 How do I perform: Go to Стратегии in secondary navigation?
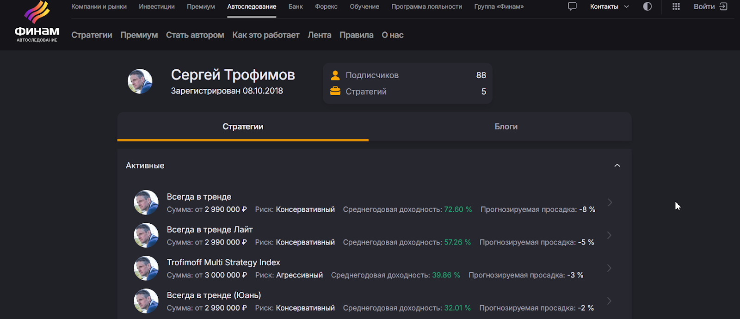tap(92, 35)
